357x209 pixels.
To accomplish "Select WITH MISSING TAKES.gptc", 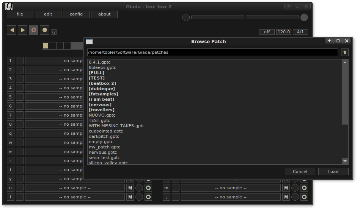I will 116,126.
